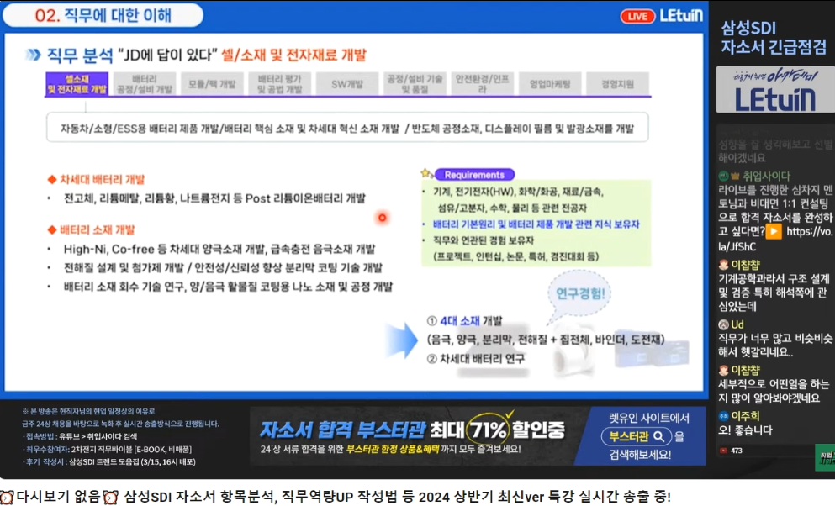Click the triple chevron icon before 직무 분석
Image resolution: width=835 pixels, height=506 pixels.
(33, 55)
